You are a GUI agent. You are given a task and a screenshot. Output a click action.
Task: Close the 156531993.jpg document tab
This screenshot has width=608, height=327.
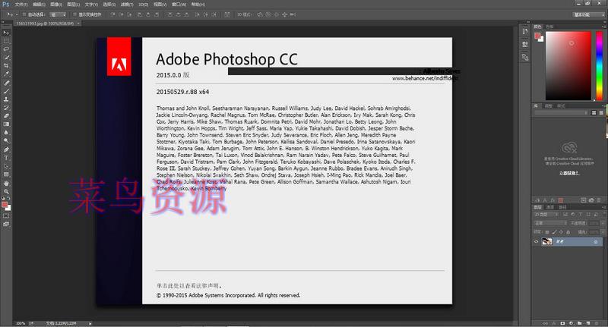pos(78,24)
